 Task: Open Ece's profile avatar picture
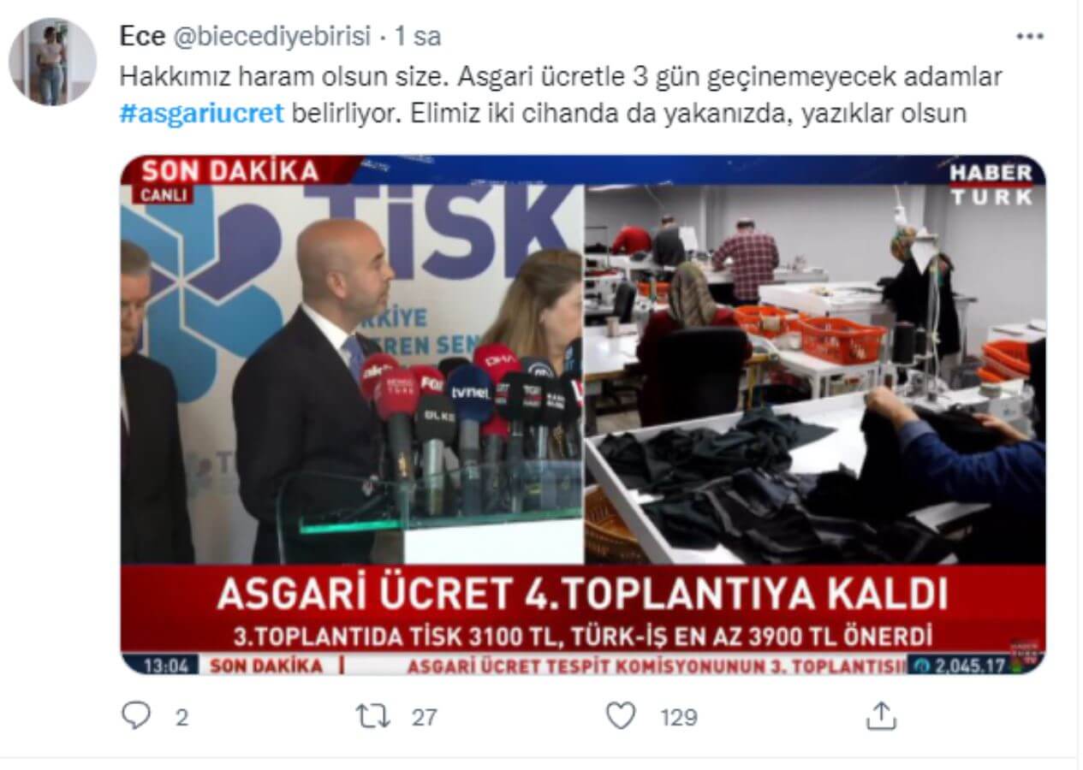(52, 61)
